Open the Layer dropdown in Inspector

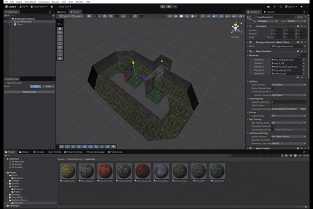coord(296,21)
